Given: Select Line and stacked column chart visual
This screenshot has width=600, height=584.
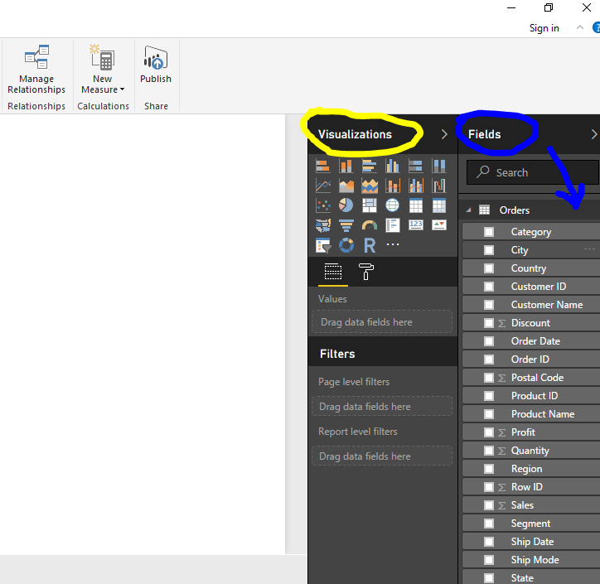Looking at the screenshot, I should pyautogui.click(x=393, y=186).
